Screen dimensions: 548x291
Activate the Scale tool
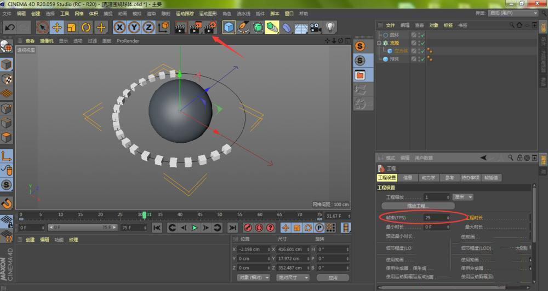[x=72, y=27]
